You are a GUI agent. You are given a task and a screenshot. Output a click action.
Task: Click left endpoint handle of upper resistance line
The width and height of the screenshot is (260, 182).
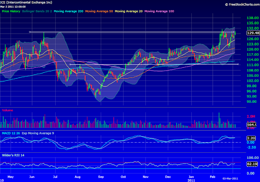[x=30, y=32]
